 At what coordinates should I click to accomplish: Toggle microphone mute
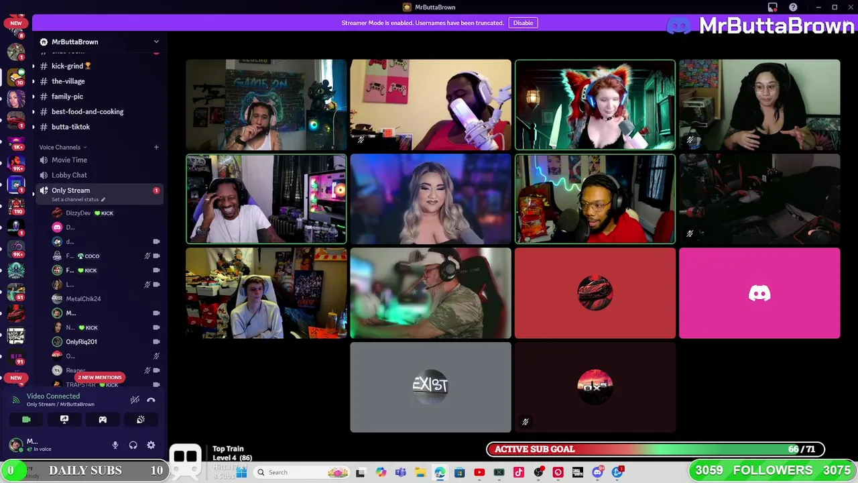pyautogui.click(x=115, y=445)
